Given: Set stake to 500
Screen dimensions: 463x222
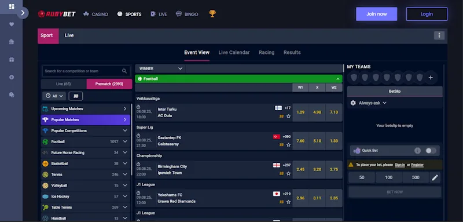Looking at the screenshot, I should click(x=416, y=177).
